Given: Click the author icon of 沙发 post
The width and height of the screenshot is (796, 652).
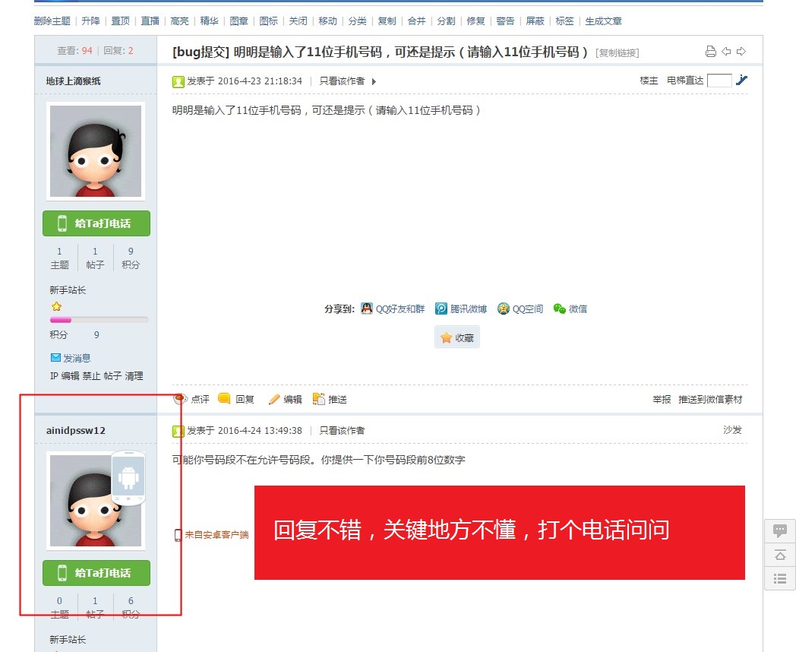Looking at the screenshot, I should 178,431.
